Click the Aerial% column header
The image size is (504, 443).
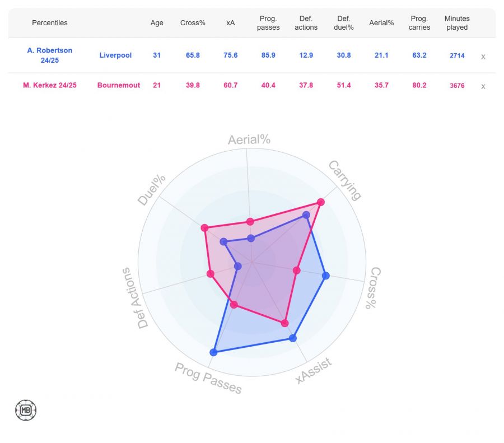(x=381, y=23)
